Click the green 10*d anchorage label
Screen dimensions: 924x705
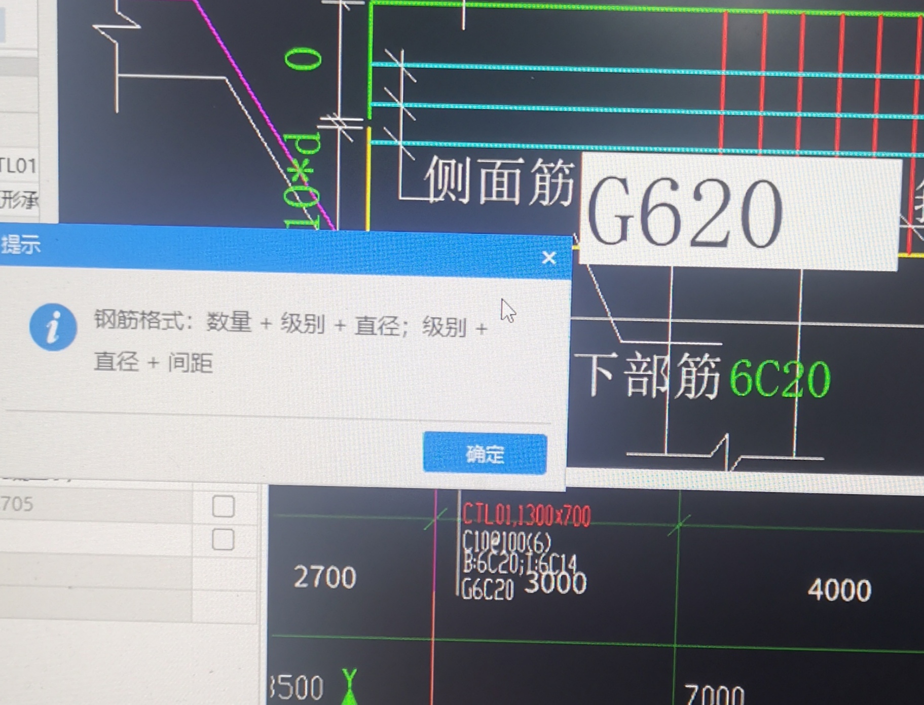303,181
